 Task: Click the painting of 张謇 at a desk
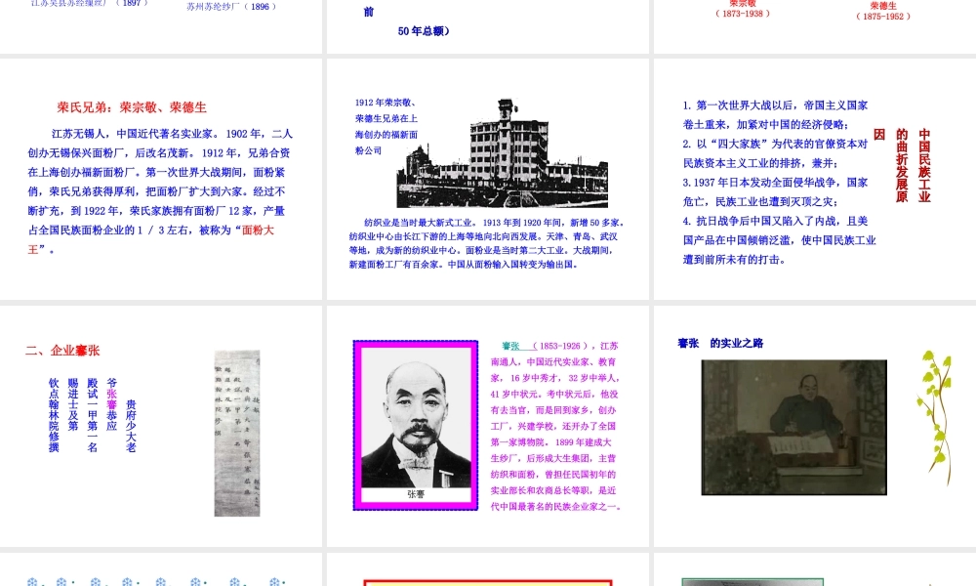[793, 427]
